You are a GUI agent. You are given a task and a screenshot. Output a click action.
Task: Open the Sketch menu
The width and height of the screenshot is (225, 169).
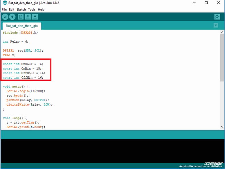click(21, 10)
